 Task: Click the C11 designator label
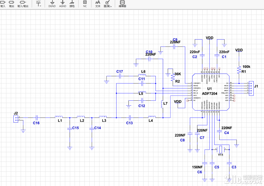click(142, 79)
